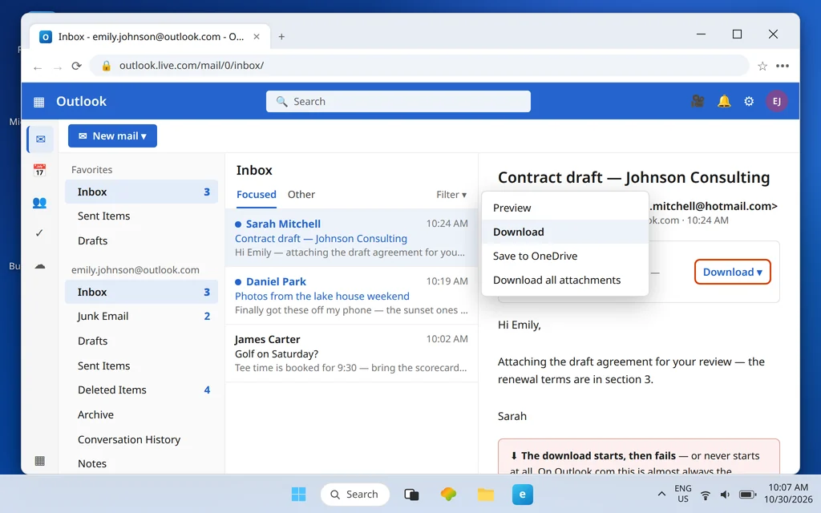
Task: Open the browser three-dot menu
Action: [x=783, y=66]
